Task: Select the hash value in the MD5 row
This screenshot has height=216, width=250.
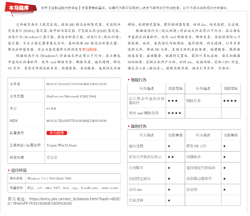Action: click(76, 121)
